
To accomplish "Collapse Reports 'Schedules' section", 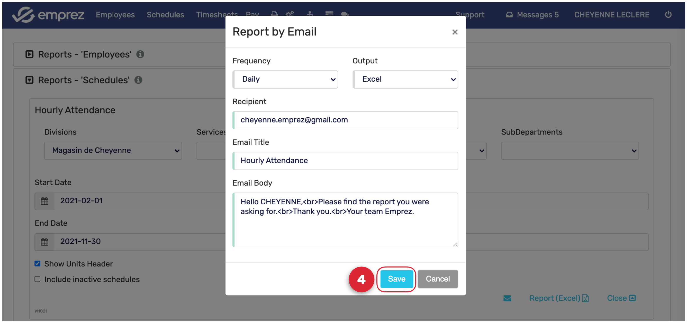I will click(29, 80).
